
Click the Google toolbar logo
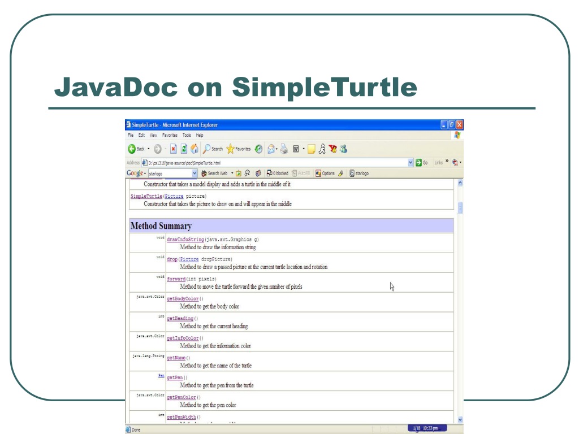coord(135,173)
